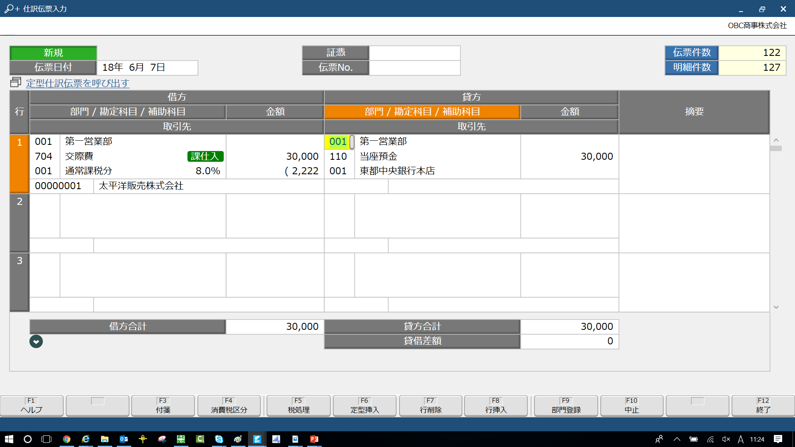Open the green あどなび icon on the taskbar
The image size is (795, 447).
click(181, 439)
